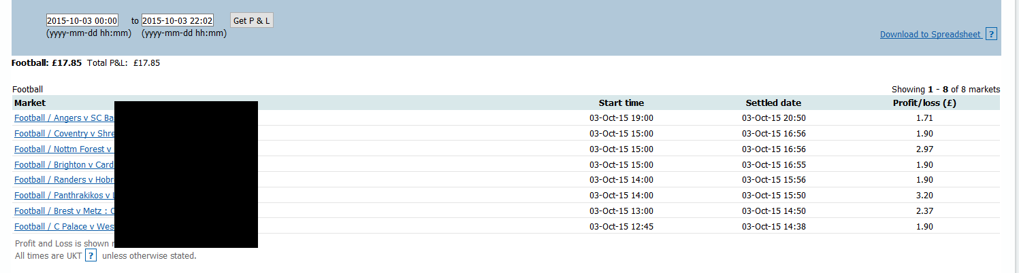This screenshot has height=273, width=1019.
Task: Focus the start date field 2015-10-03 00:00
Action: 82,20
